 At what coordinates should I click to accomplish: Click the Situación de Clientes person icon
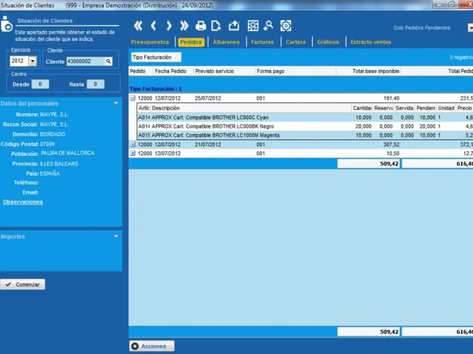click(7, 24)
